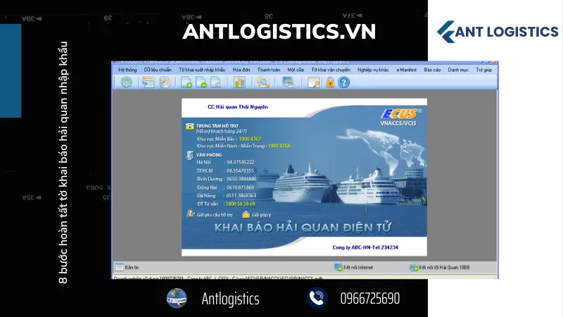Click the new declaration green-plus icon
Screen dimensions: 563x317
186,82
